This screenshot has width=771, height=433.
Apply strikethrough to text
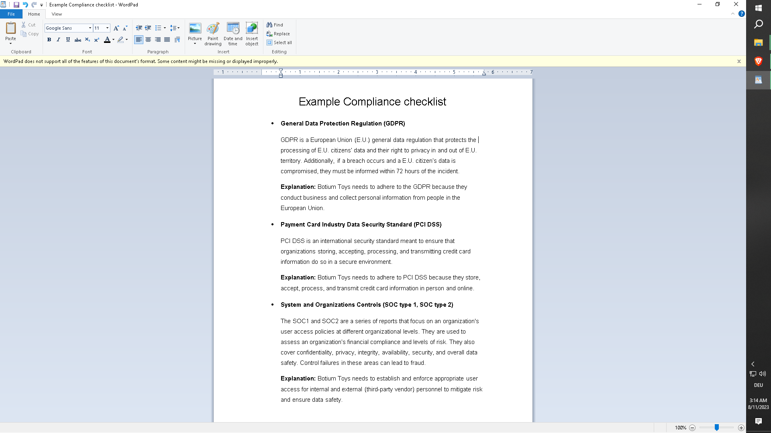[x=78, y=40]
